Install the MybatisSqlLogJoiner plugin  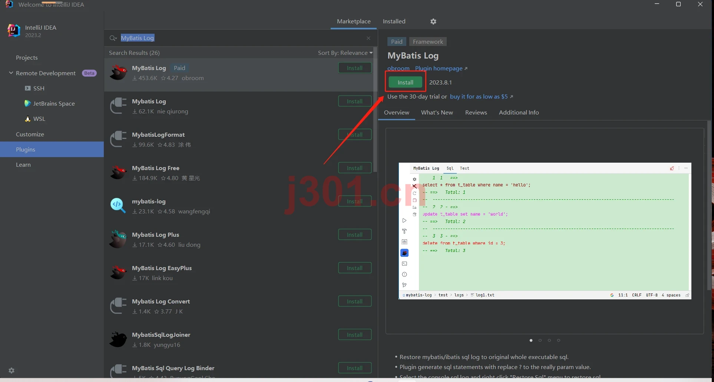(x=355, y=335)
